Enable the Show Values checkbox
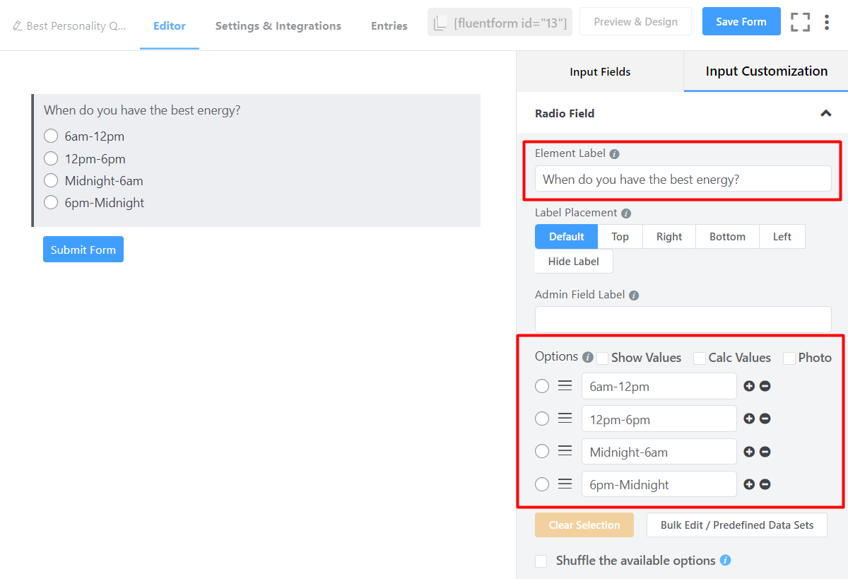This screenshot has width=848, height=579. tap(601, 358)
